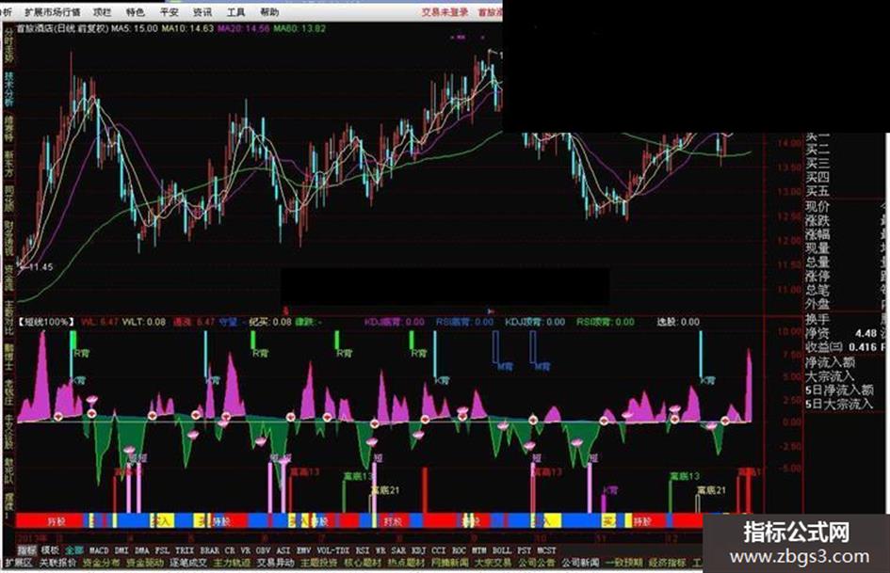
Task: Select the 新东方 sidebar tab
Action: tap(8, 164)
